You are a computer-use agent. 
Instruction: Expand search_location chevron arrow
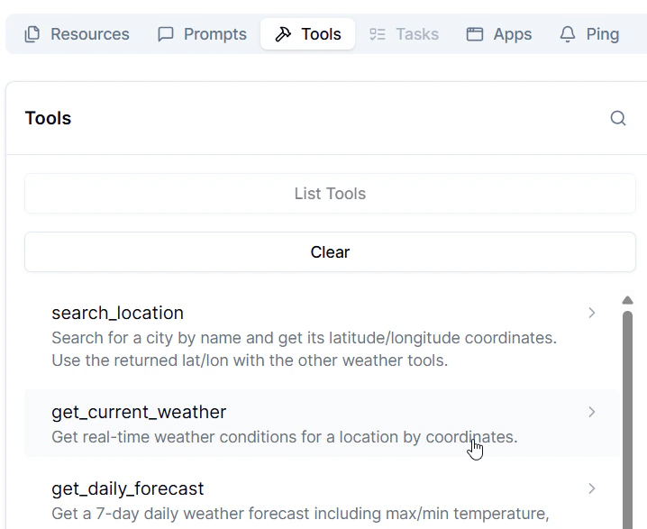click(x=592, y=313)
